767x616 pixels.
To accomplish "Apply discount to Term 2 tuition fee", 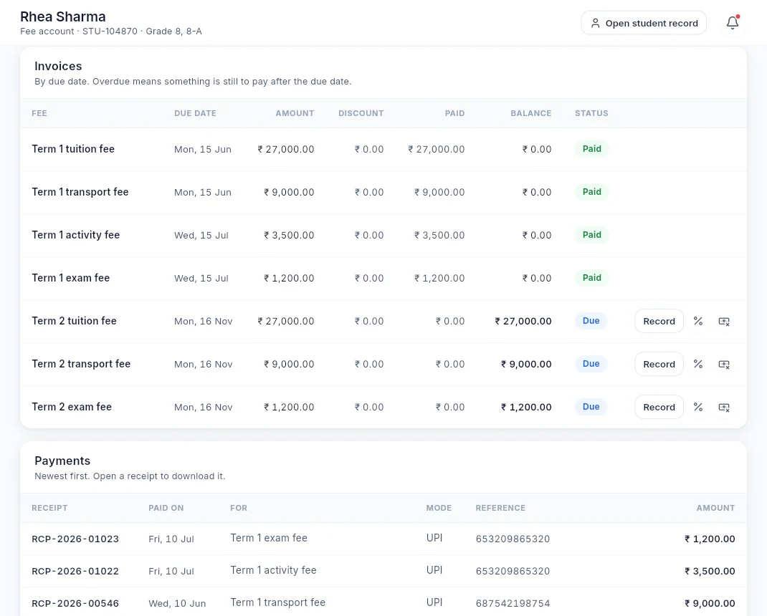I will click(x=698, y=321).
